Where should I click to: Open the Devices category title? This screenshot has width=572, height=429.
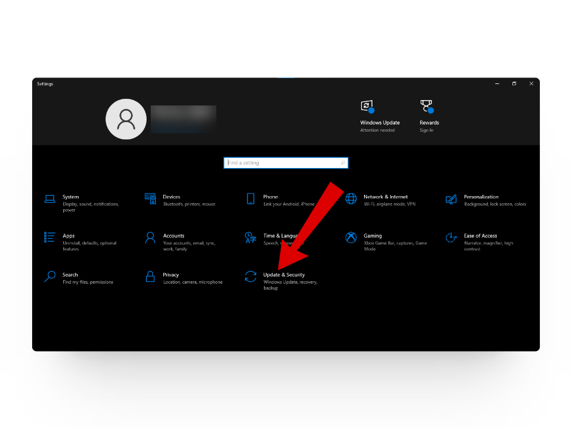(172, 197)
